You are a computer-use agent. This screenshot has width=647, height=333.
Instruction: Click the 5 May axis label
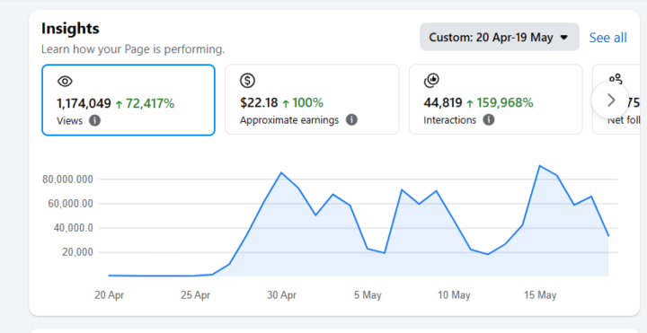pos(368,295)
